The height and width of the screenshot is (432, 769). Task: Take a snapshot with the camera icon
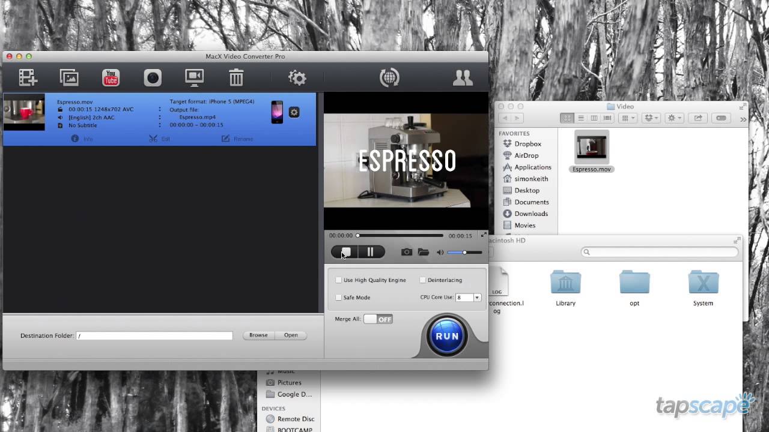[407, 252]
